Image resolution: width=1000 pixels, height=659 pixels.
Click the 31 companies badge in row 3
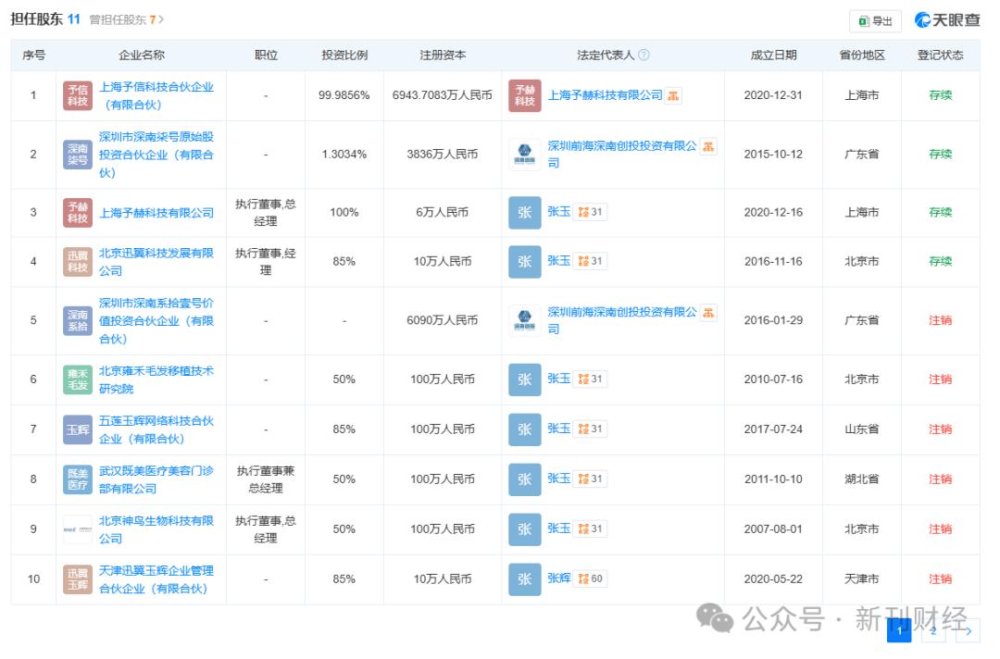tap(590, 212)
